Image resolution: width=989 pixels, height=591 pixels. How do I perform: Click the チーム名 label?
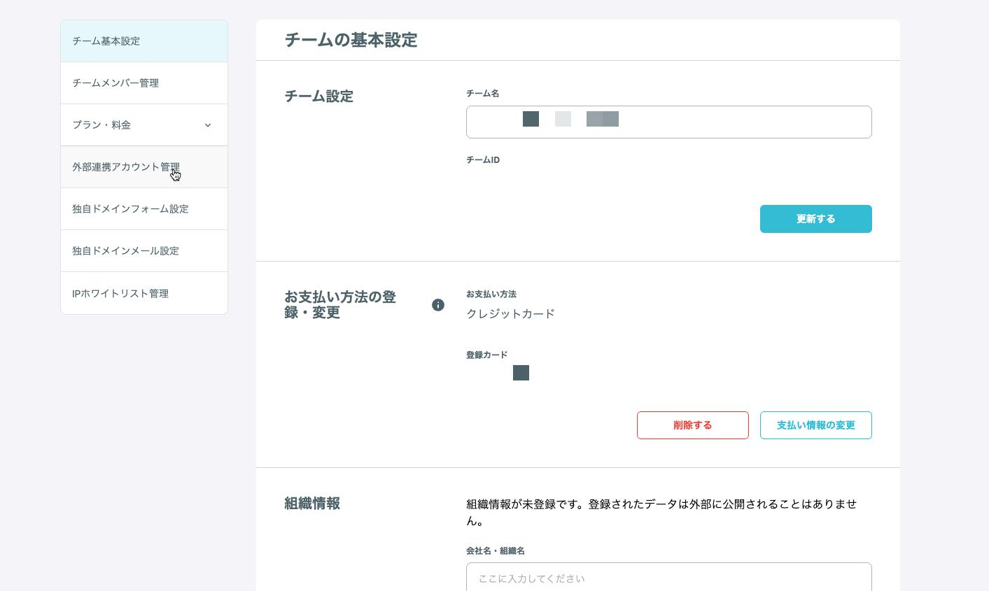coord(483,94)
